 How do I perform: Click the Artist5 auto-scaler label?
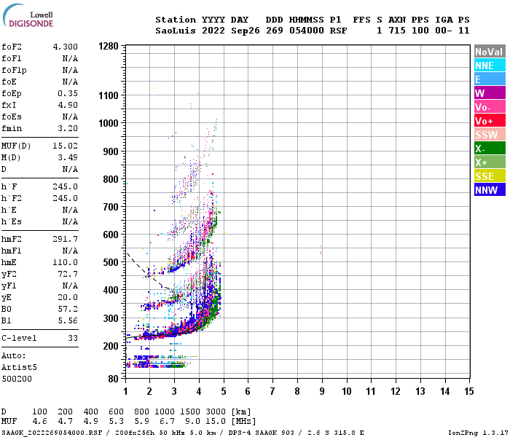click(x=19, y=367)
